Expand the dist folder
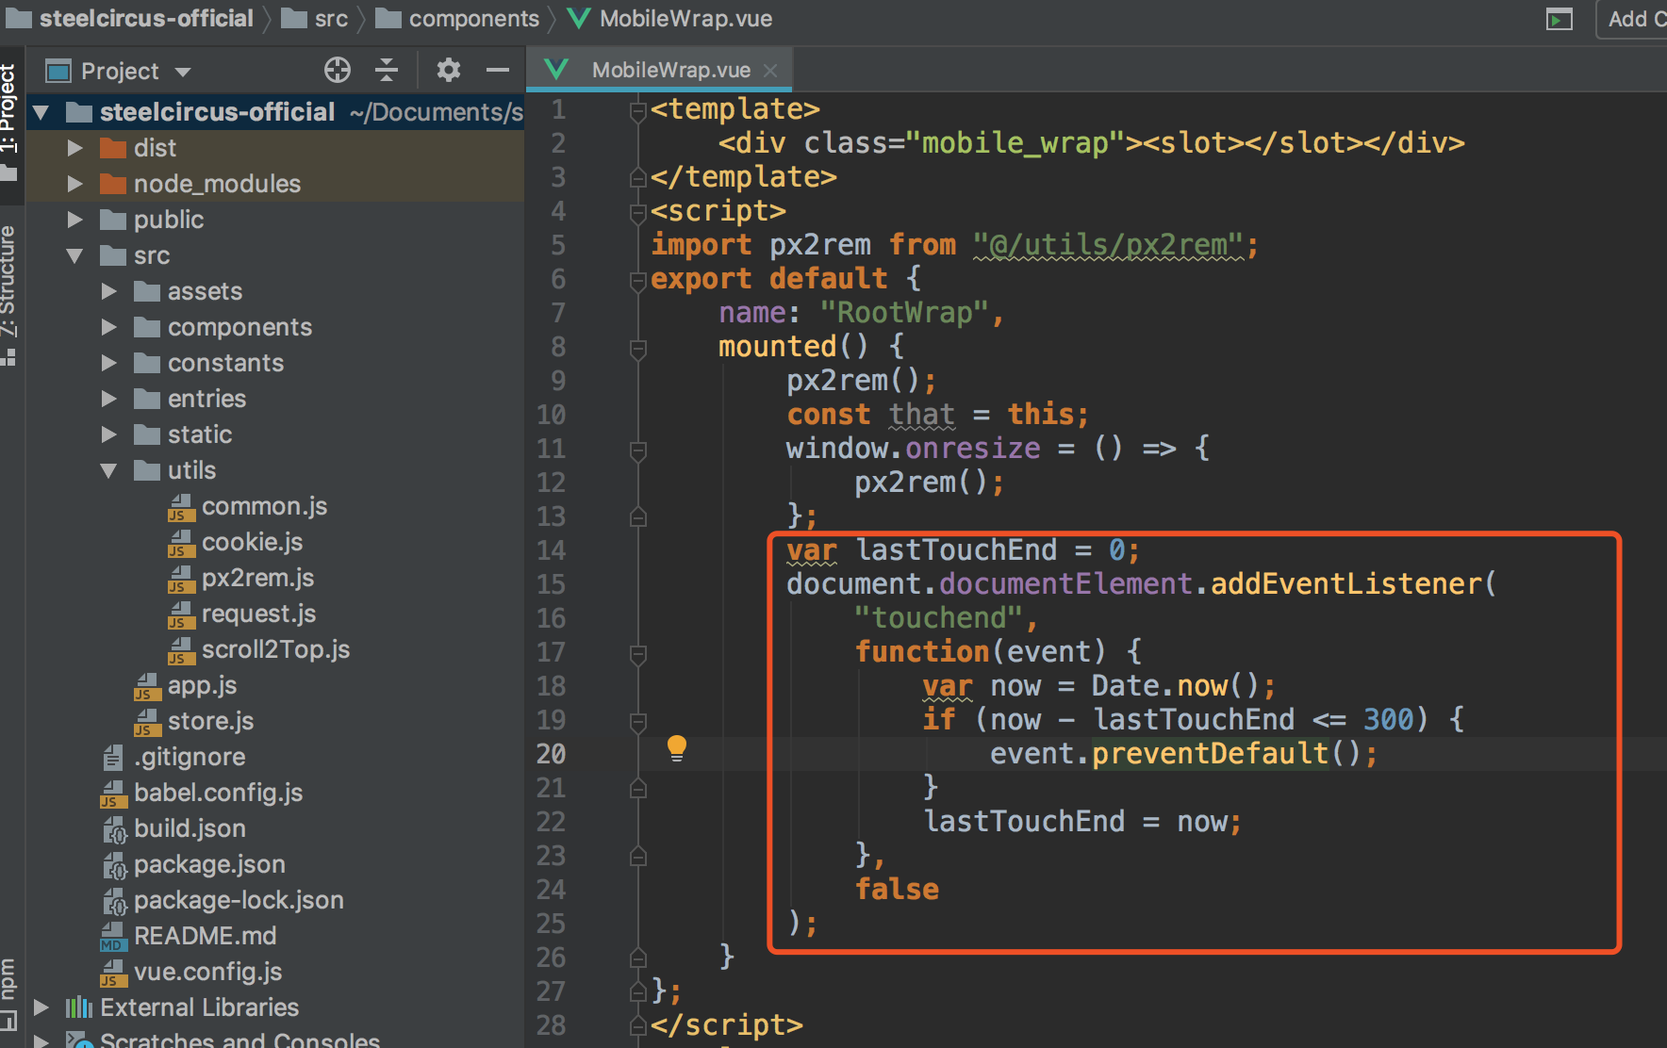Screen dimensions: 1667x1048 tap(75, 148)
